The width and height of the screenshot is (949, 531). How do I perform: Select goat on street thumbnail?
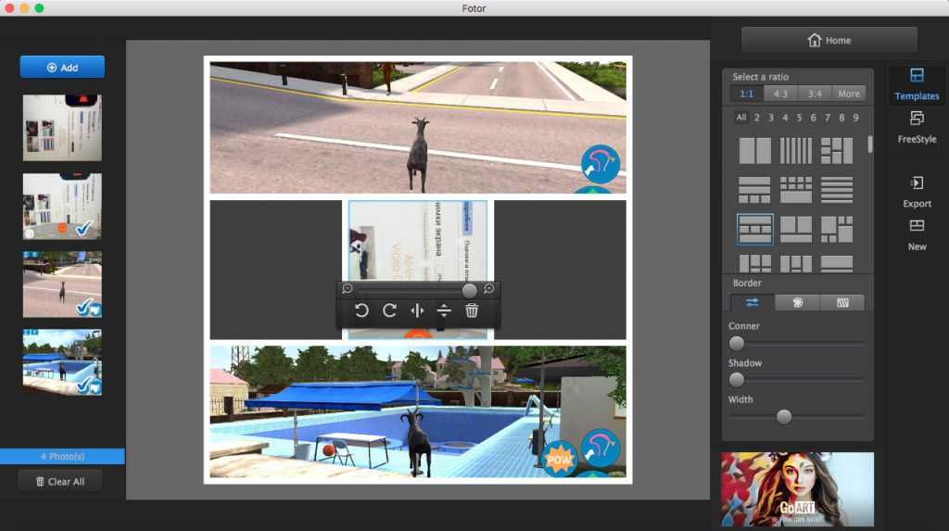[62, 284]
